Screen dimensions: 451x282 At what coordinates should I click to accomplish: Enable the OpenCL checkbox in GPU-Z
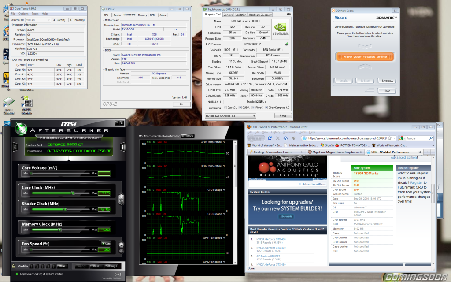(x=225, y=108)
